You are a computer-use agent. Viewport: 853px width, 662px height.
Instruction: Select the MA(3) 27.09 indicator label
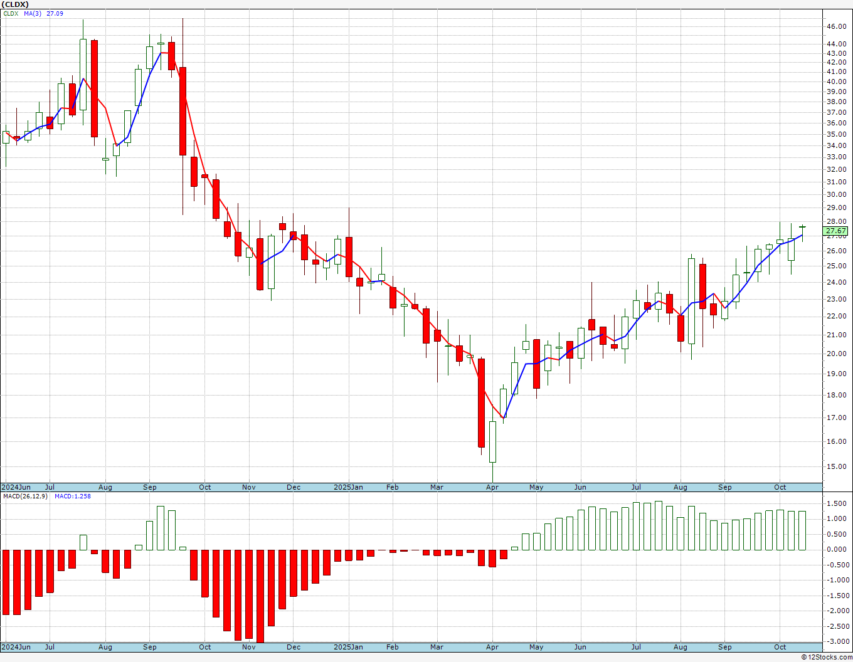tap(44, 14)
